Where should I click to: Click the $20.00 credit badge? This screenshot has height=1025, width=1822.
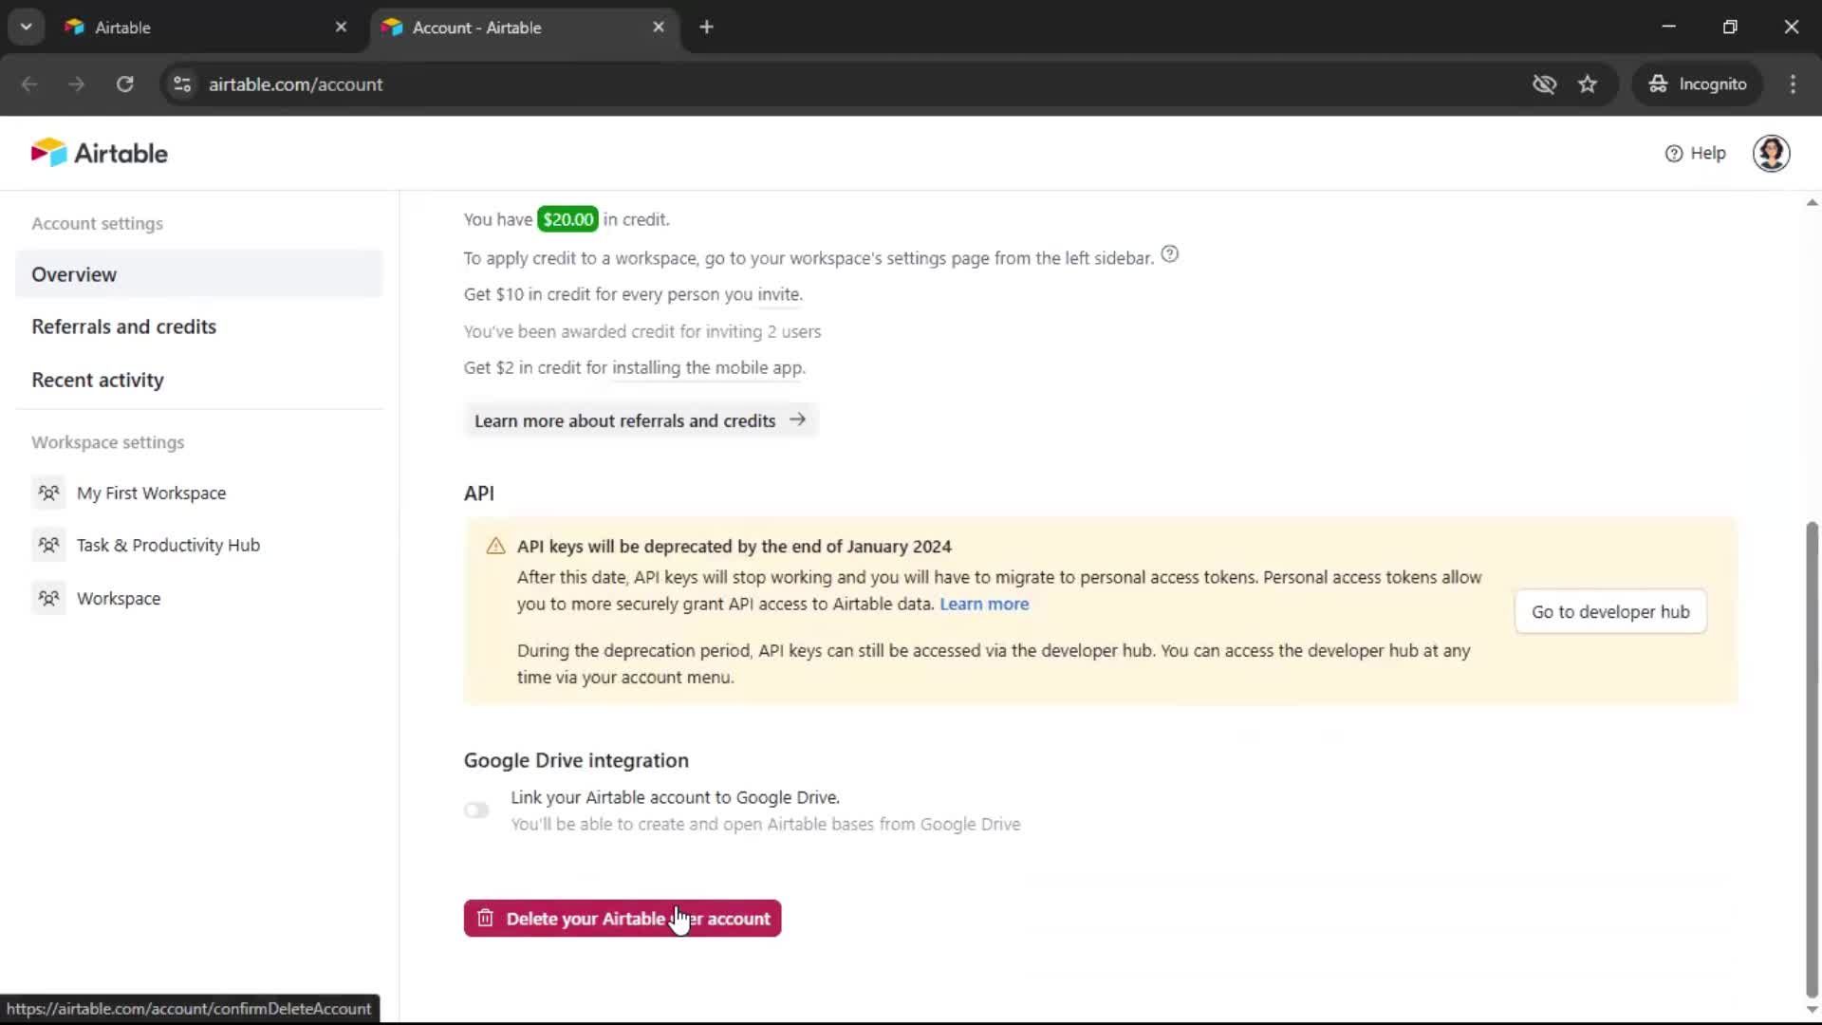coord(567,219)
